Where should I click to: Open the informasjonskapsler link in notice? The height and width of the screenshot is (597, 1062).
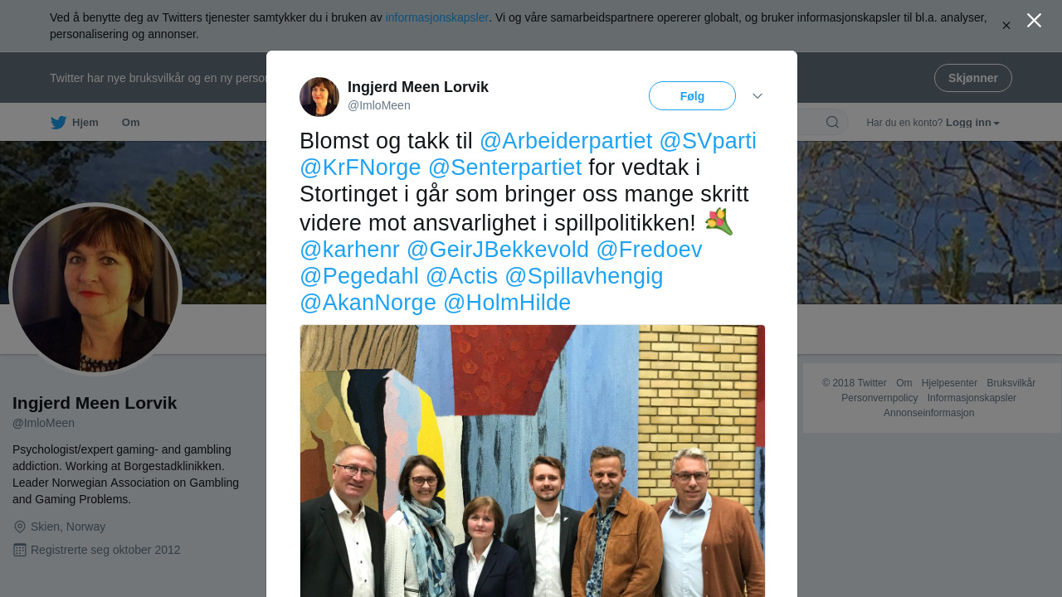[436, 17]
